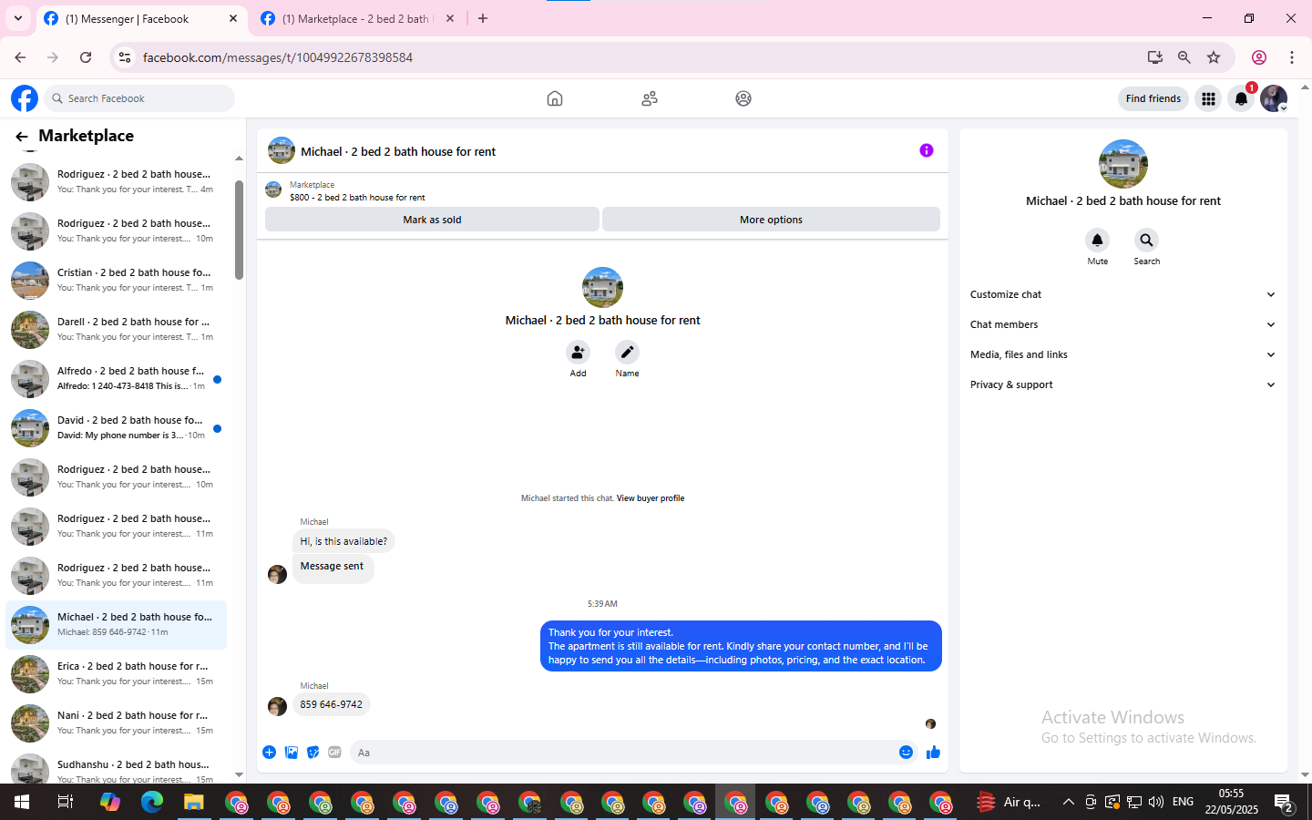Add people to the chat
This screenshot has width=1312, height=820.
tap(578, 352)
